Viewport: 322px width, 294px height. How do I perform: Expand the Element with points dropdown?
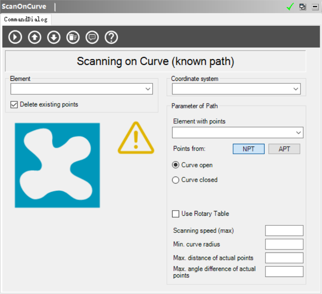pos(237,132)
